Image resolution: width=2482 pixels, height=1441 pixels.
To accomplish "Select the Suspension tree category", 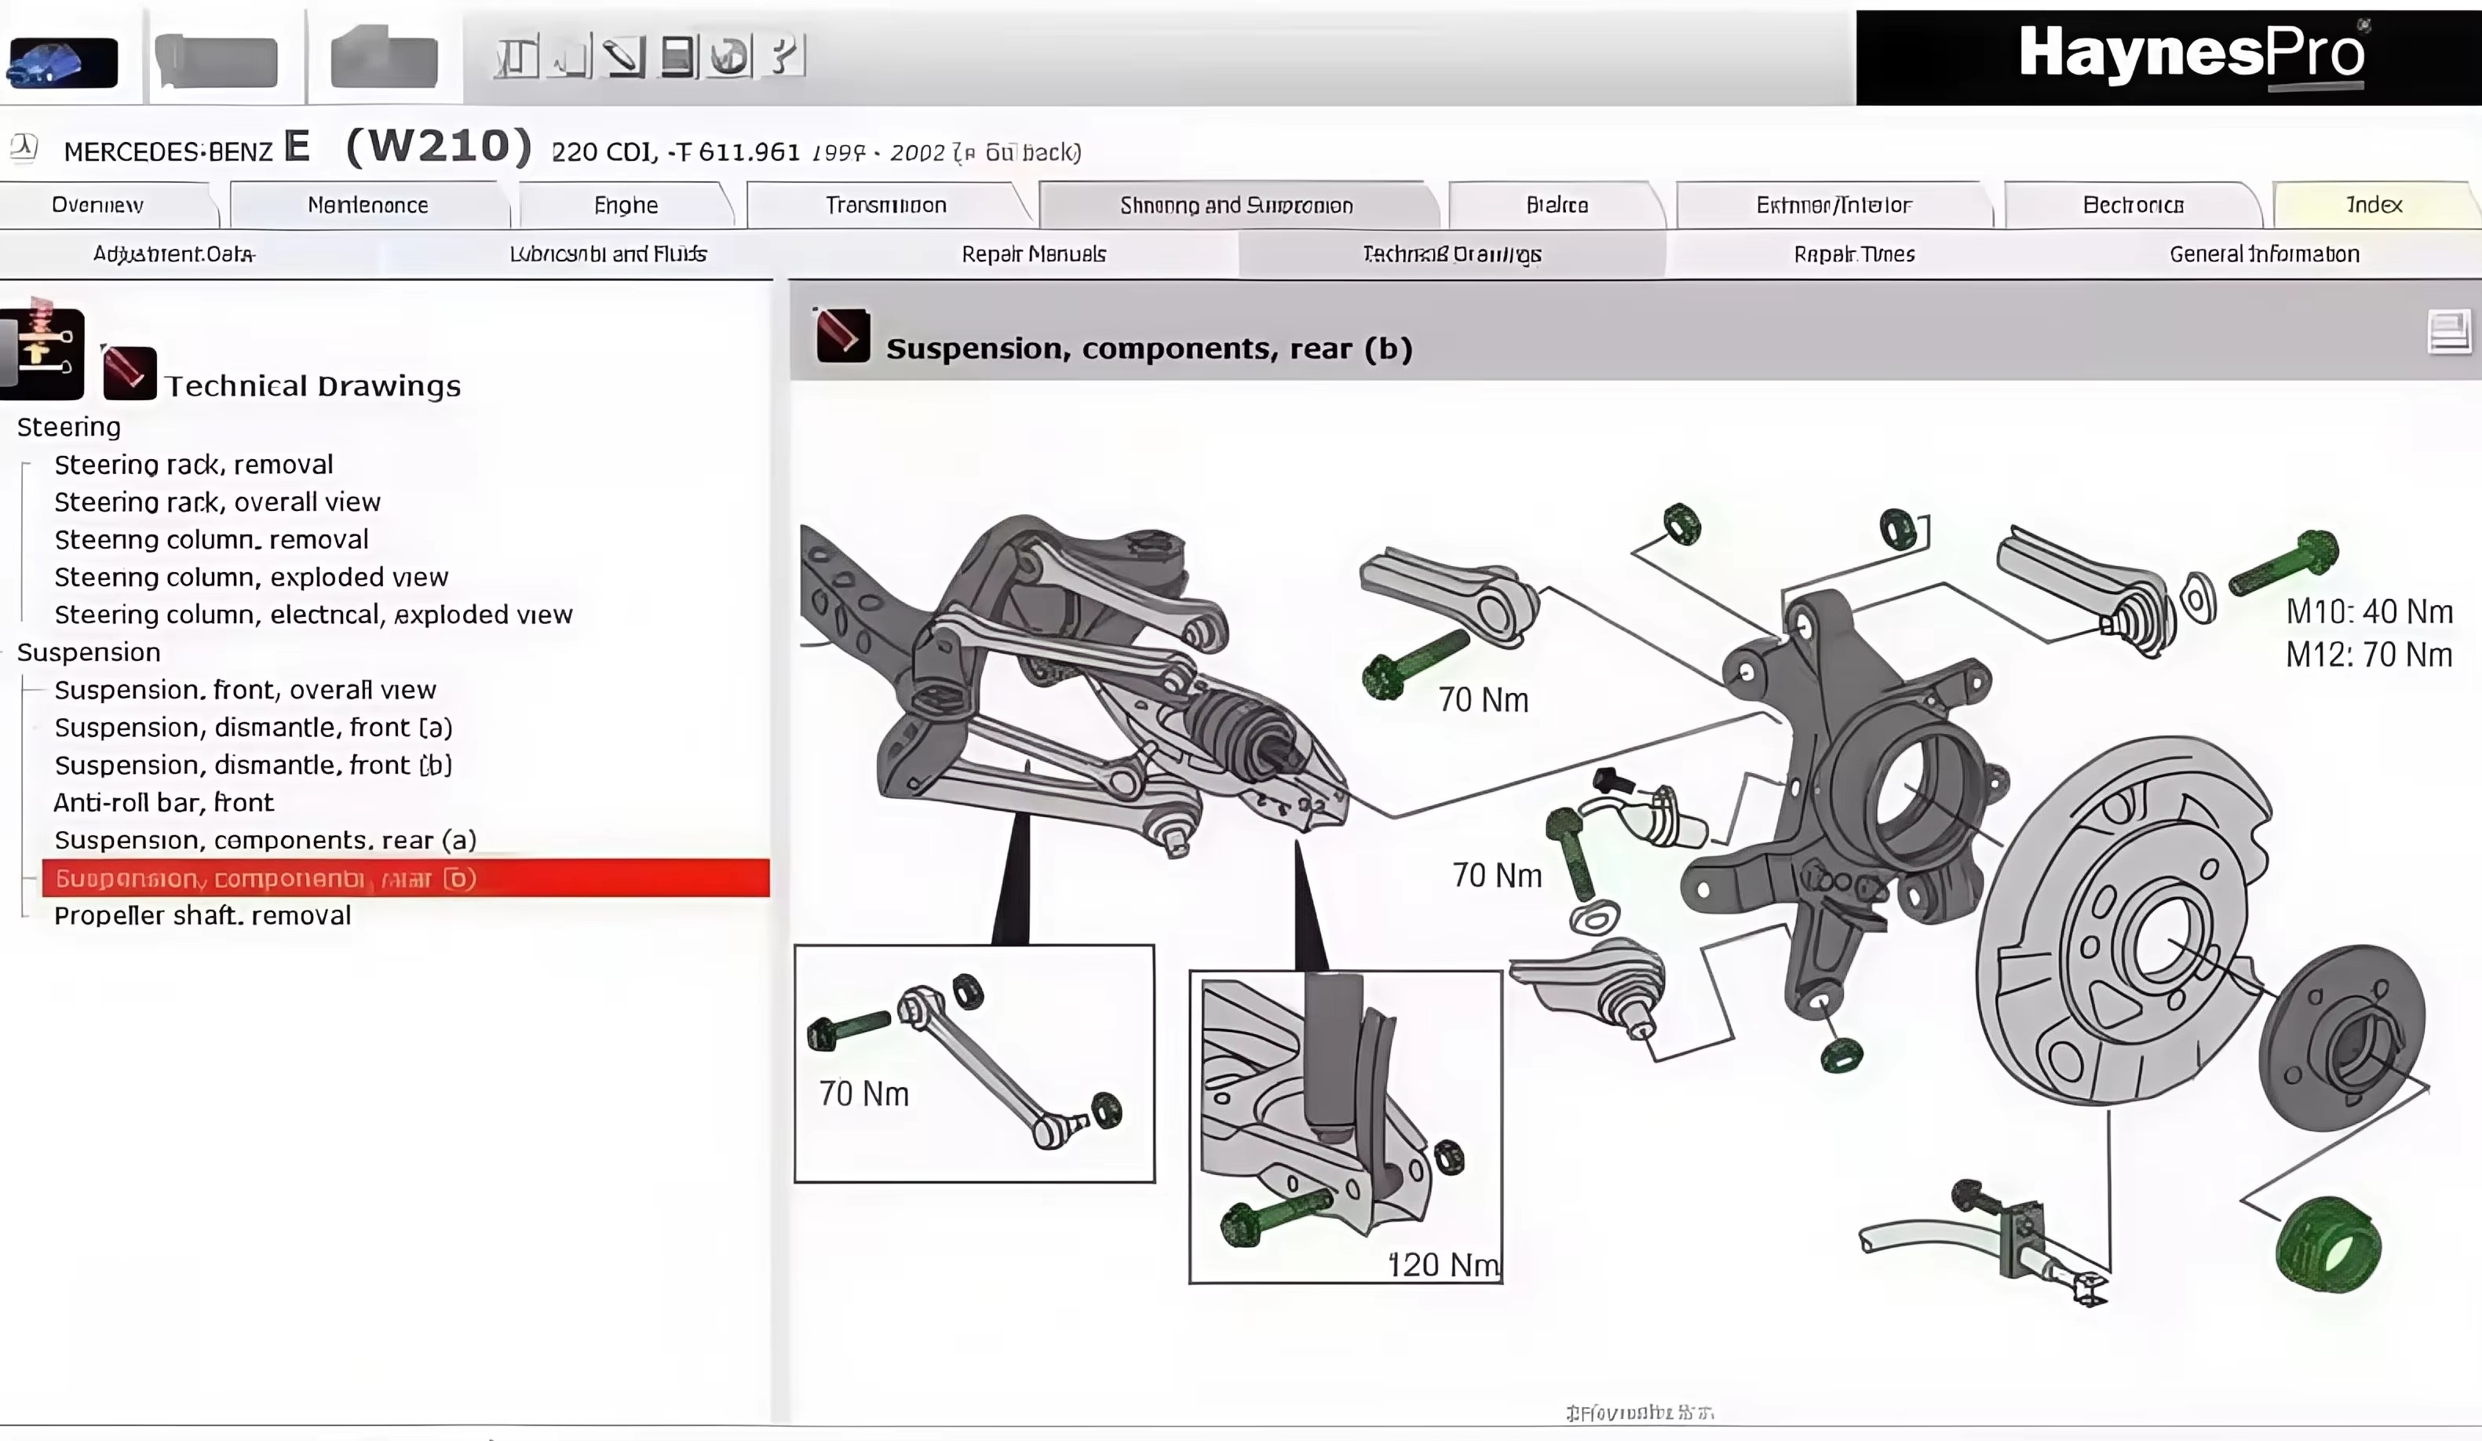I will click(x=89, y=652).
